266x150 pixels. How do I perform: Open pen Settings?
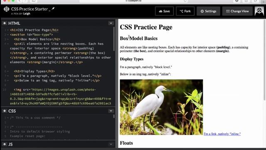[208, 11]
